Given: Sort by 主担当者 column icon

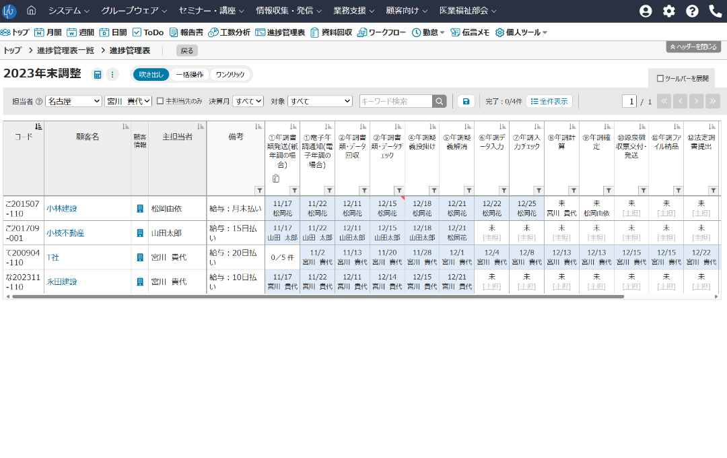Looking at the screenshot, I should click(x=201, y=126).
